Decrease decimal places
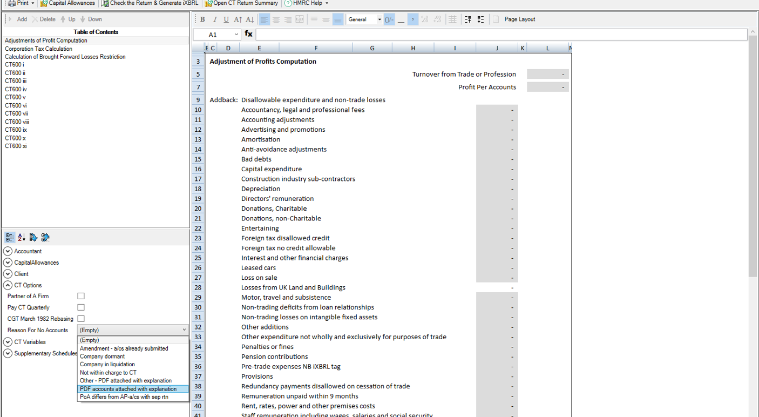Viewport: 759px width, 417px height. tap(437, 19)
